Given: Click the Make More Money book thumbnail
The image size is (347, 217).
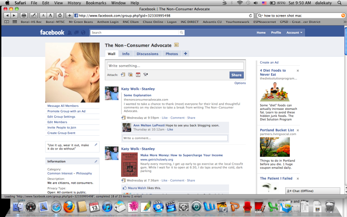Looking at the screenshot, I should 129,165.
